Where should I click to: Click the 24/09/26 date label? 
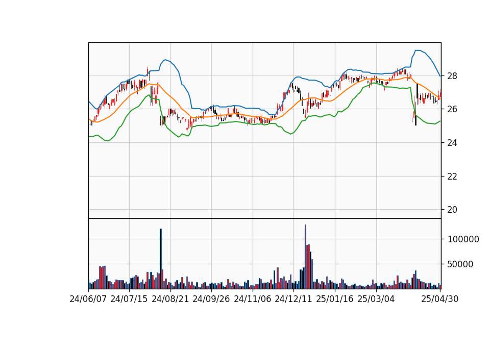point(211,299)
